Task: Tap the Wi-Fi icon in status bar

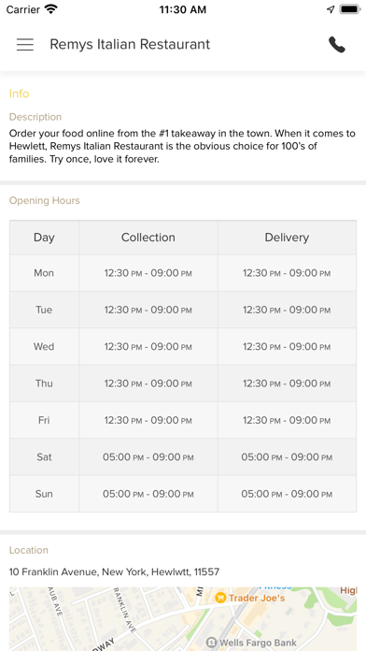Action: (51, 9)
